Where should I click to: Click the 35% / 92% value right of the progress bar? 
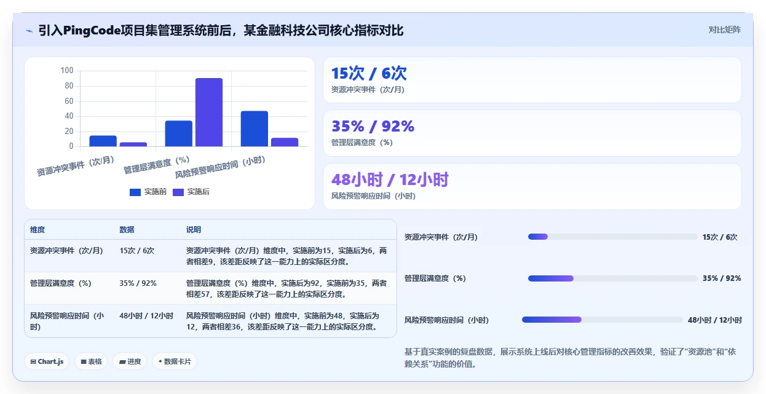point(722,278)
